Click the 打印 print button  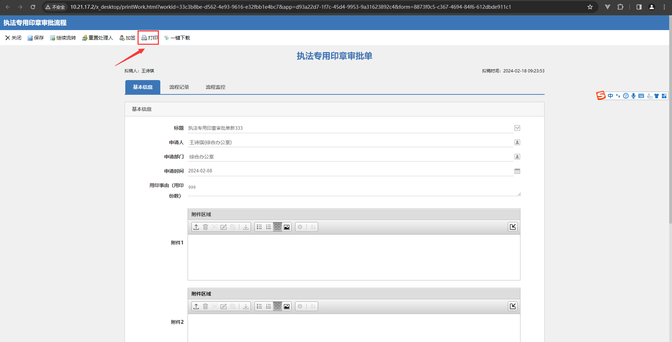pos(149,38)
